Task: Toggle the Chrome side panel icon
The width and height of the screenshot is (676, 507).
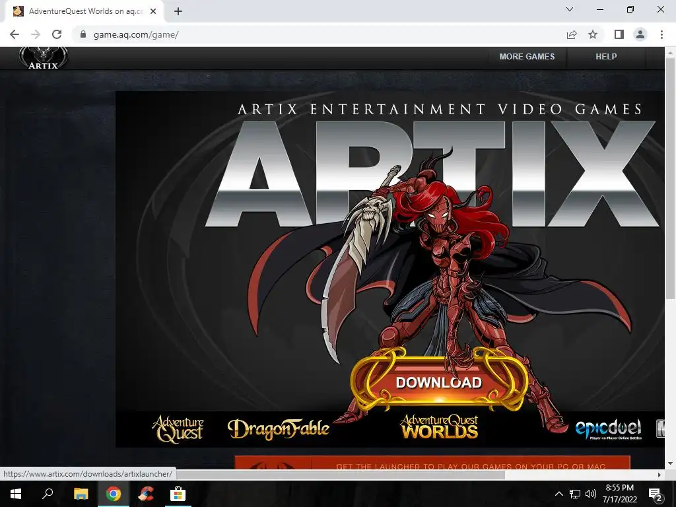Action: (x=619, y=34)
